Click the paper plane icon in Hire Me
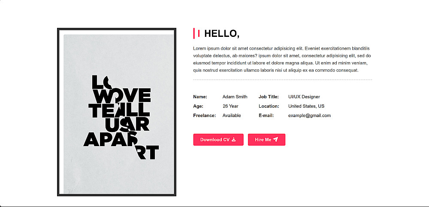Screen dimensions: 429x207 (x=276, y=139)
